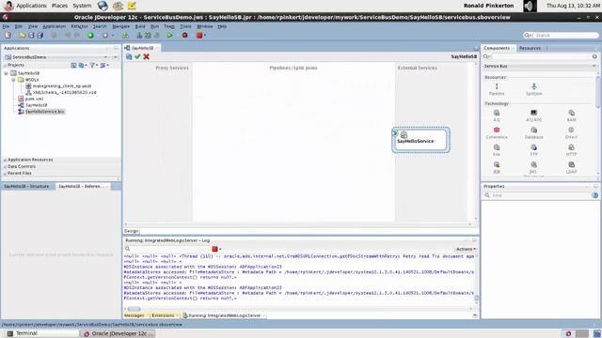
Task: Click the Save All toolbar icon
Action: [40, 36]
